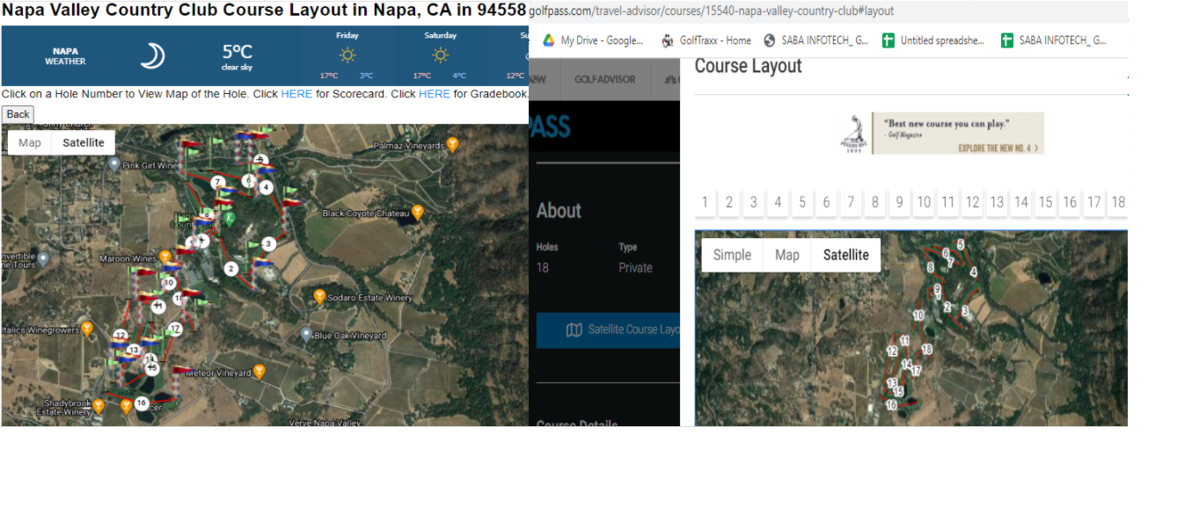Viewport: 1177px width, 522px height.
Task: Select hole 10 marker on GolfTraxx map
Action: (169, 283)
